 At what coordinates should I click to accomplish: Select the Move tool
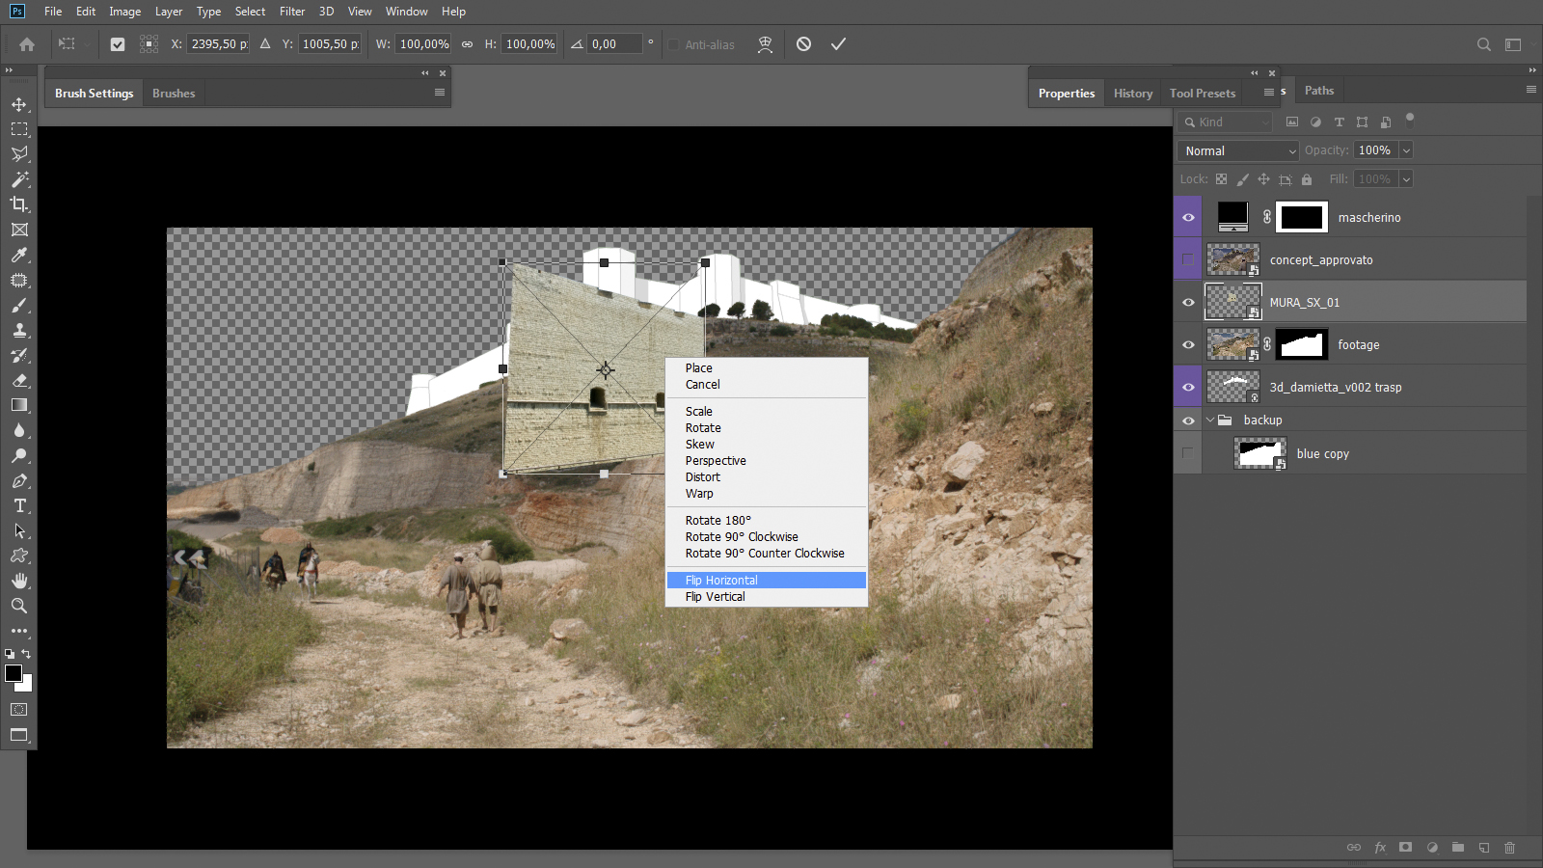(19, 104)
